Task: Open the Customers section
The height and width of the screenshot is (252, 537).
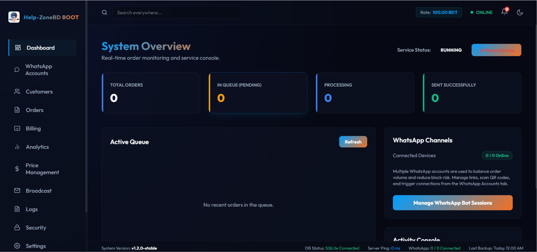Action: pos(43,92)
